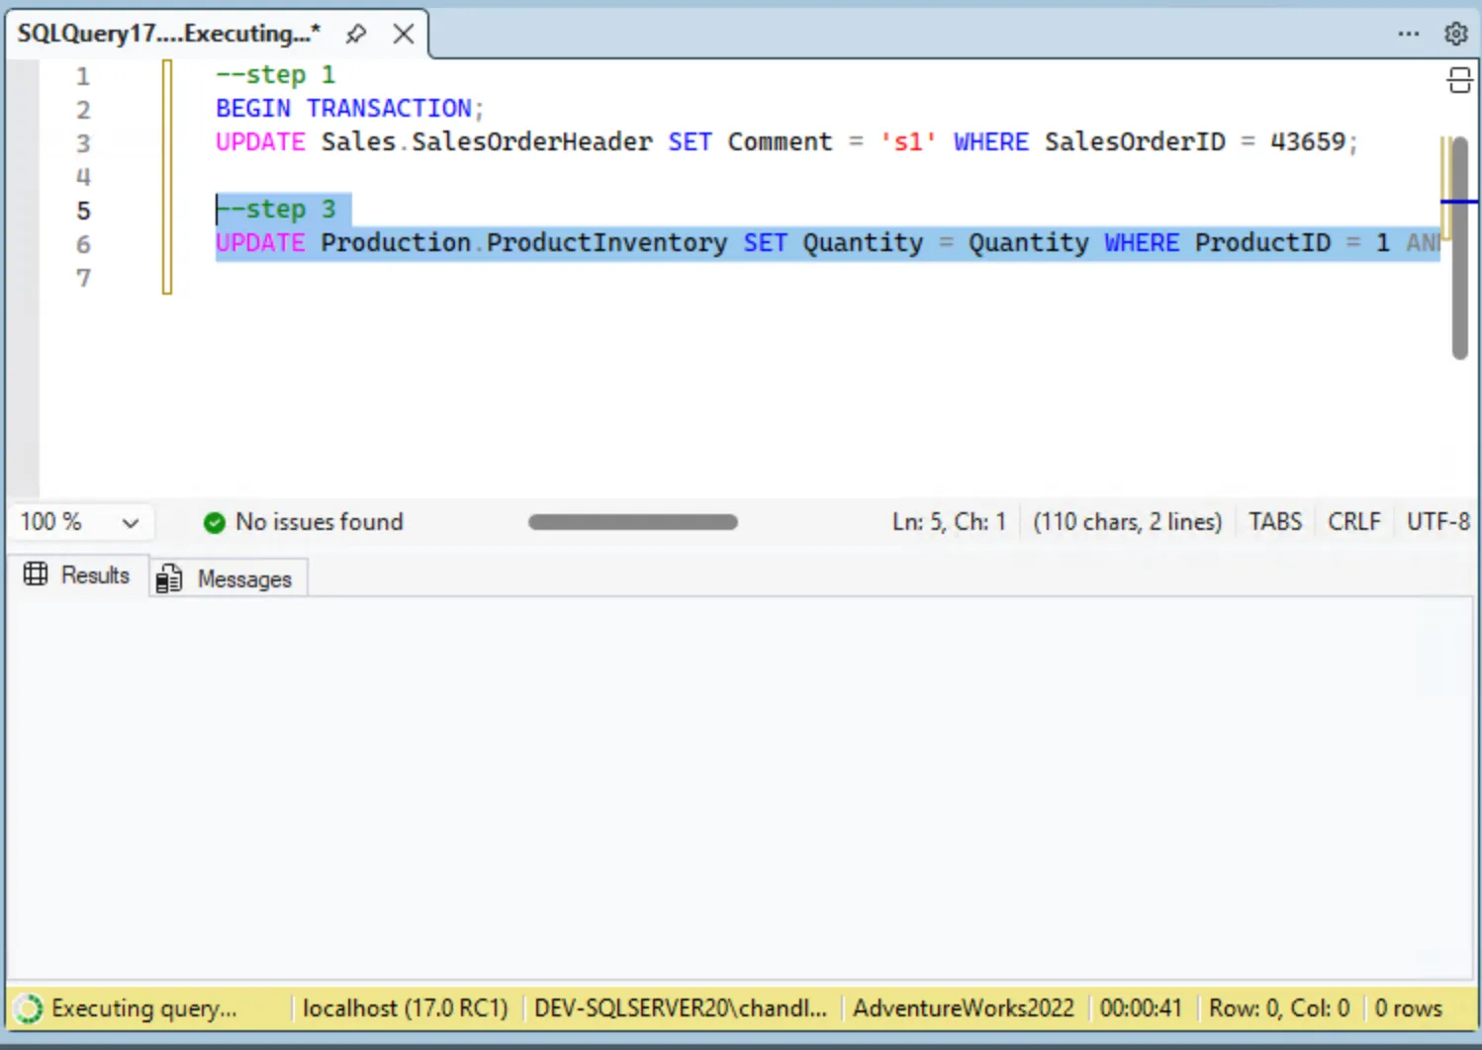The height and width of the screenshot is (1050, 1482).
Task: Click the CRLF line ending indicator
Action: pos(1353,522)
